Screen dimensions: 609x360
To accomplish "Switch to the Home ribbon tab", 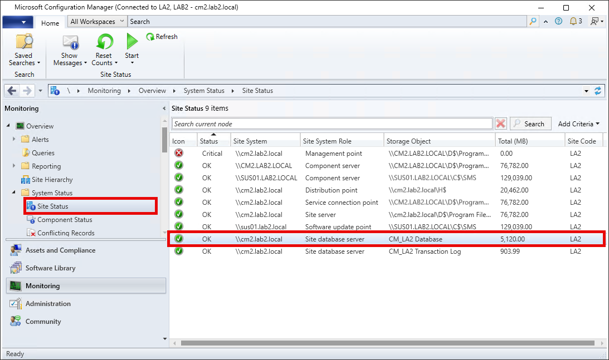I will coord(50,23).
